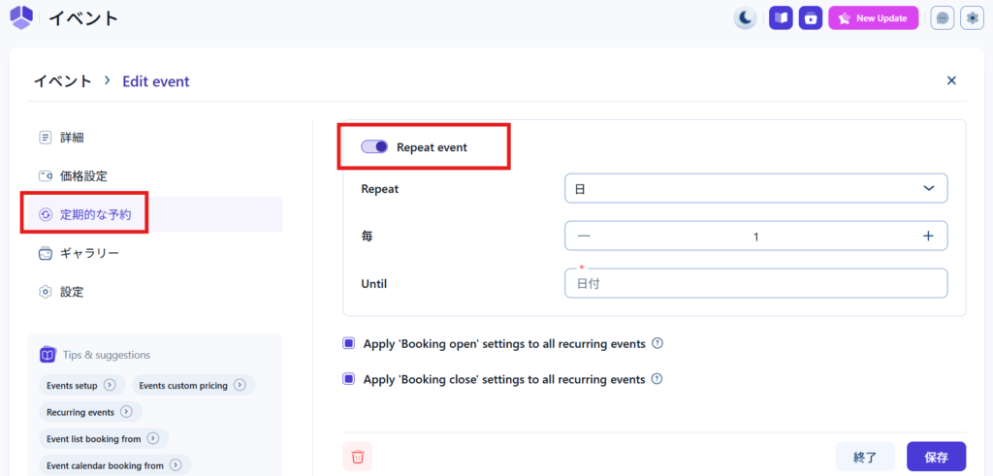Toggle dark mode moon icon
Screen dimensions: 993x476
point(745,17)
